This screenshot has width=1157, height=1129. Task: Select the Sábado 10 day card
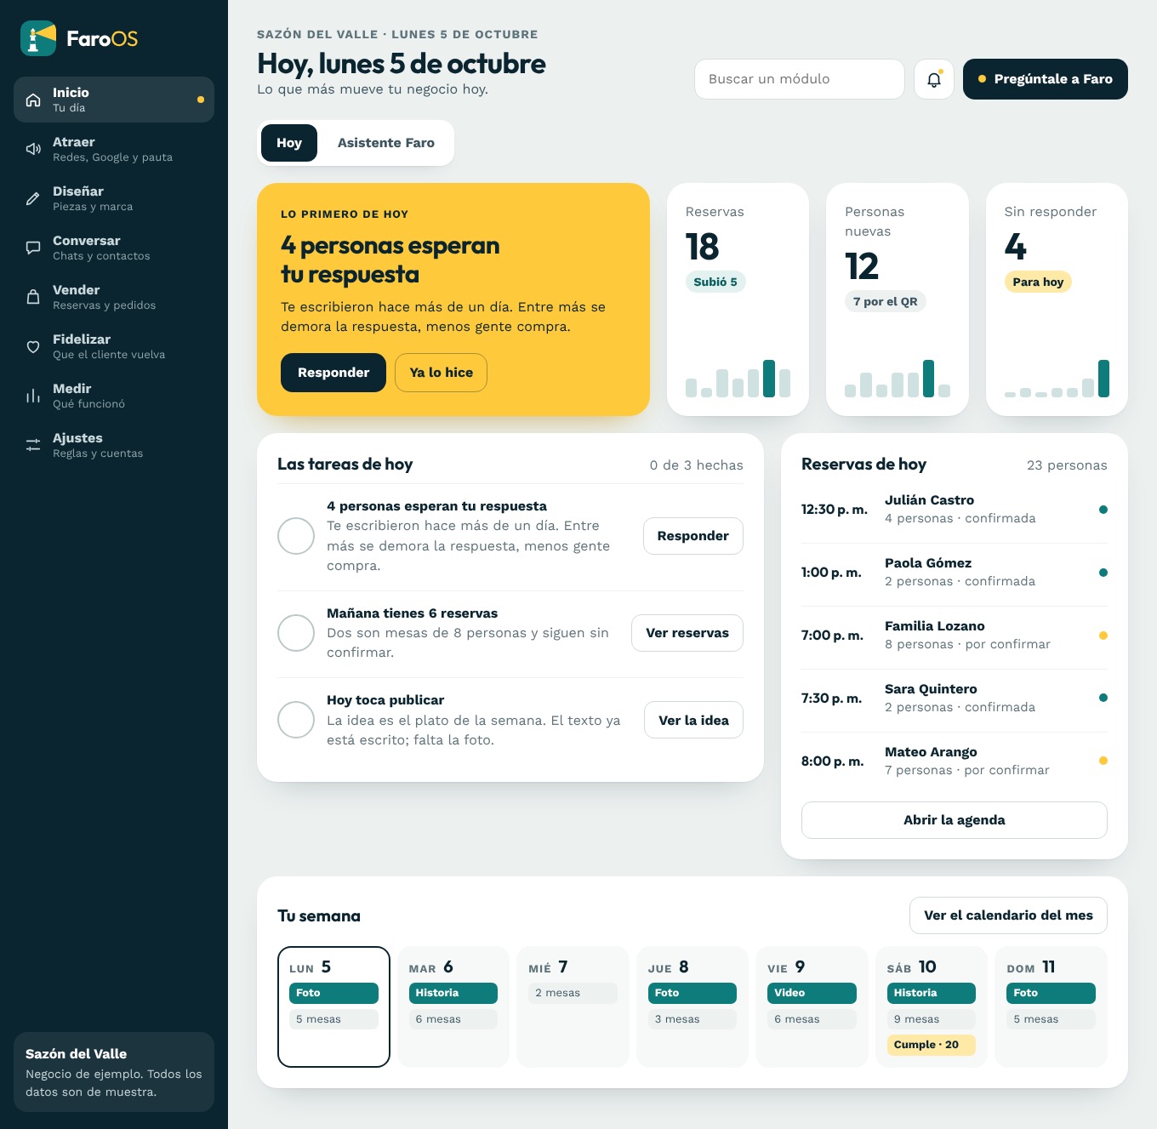tap(932, 1006)
